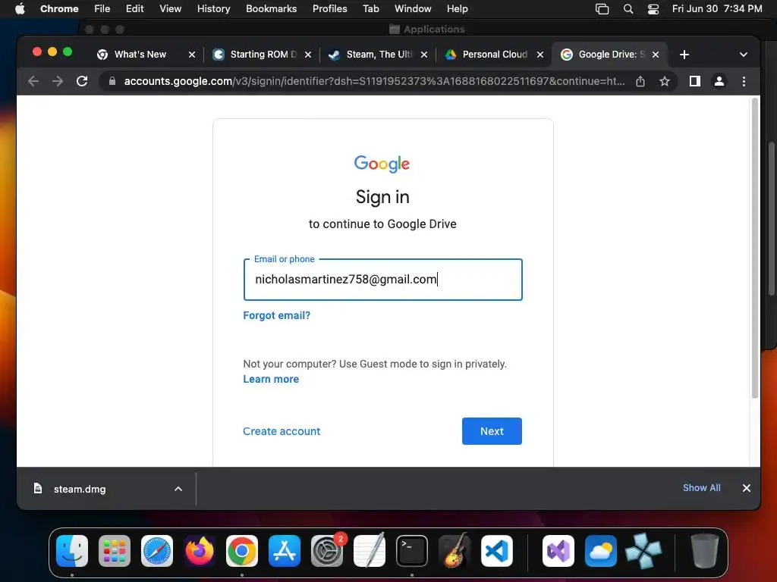
Task: Open Spotlight search icon
Action: pos(628,9)
